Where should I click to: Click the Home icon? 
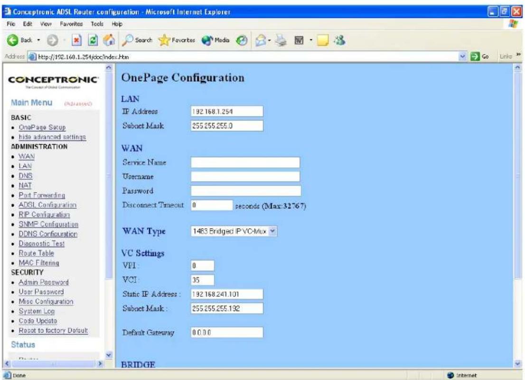tap(109, 40)
